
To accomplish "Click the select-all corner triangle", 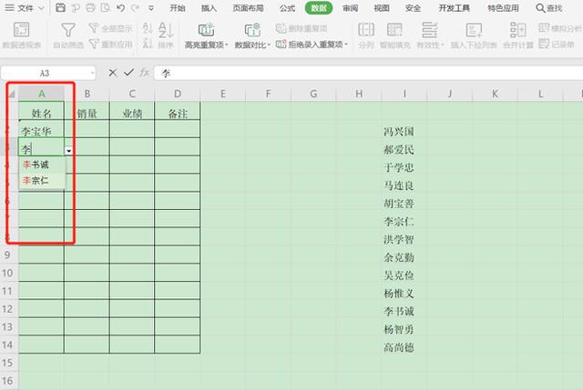I will coord(12,95).
